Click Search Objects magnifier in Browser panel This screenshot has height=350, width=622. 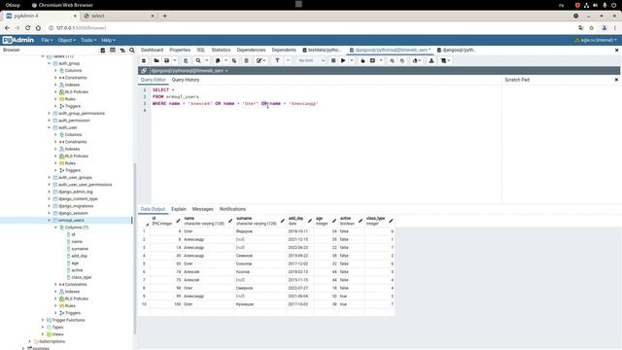(132, 51)
